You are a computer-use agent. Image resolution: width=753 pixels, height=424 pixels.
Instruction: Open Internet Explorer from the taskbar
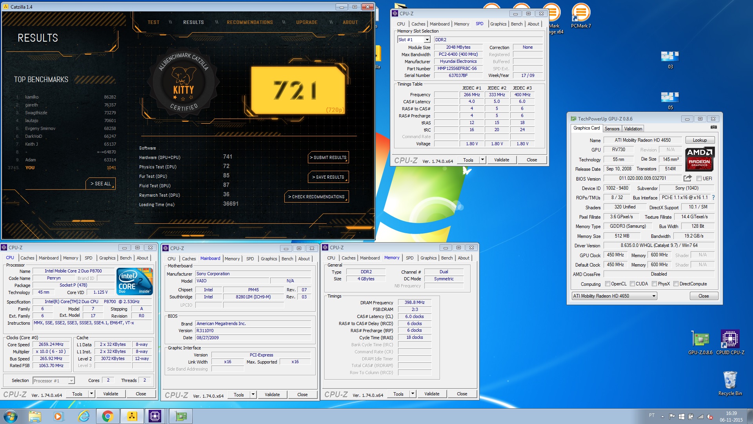[x=84, y=416]
